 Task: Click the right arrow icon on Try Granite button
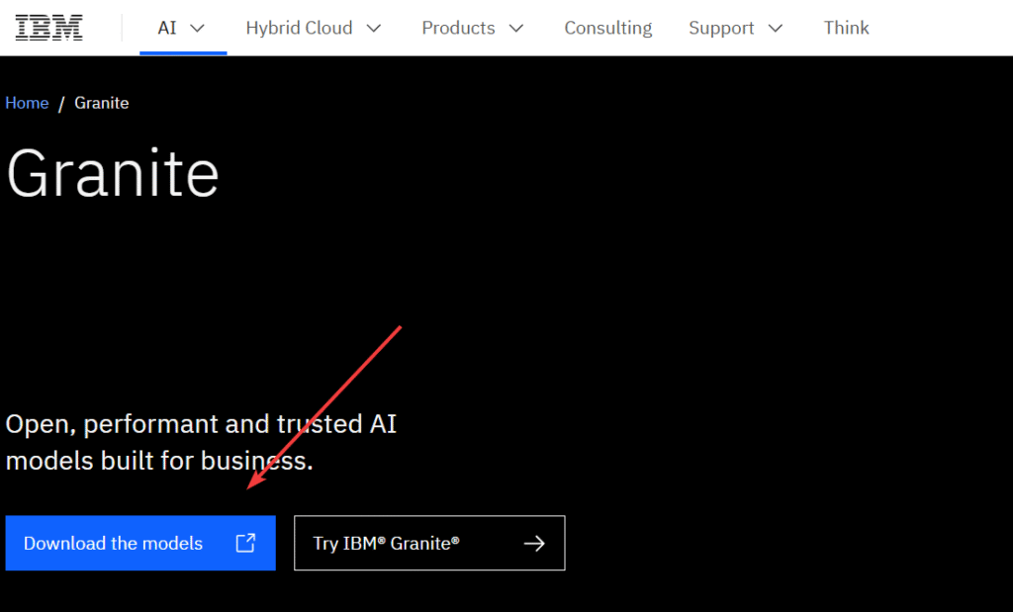[534, 543]
